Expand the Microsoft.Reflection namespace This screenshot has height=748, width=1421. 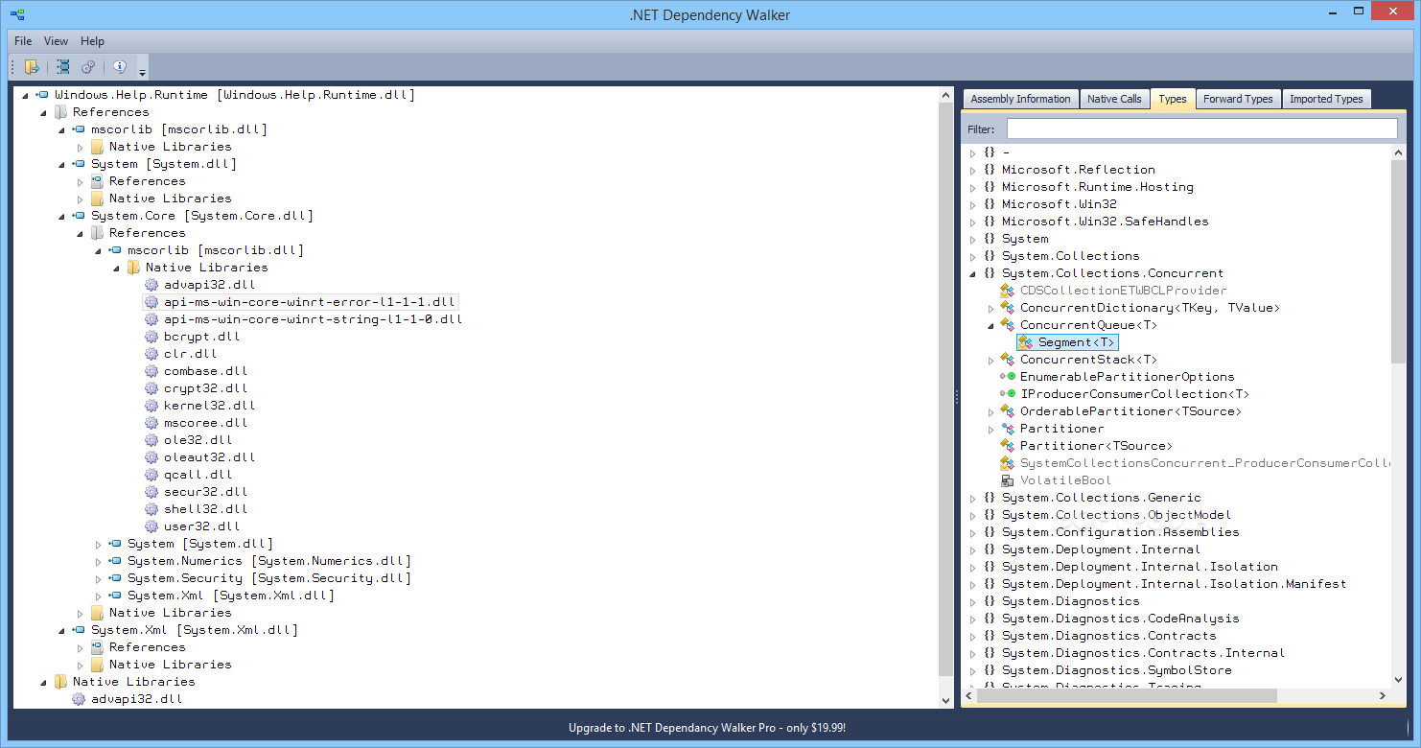973,170
